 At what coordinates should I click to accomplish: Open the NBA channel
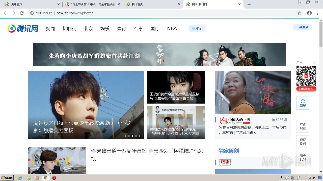tap(172, 29)
